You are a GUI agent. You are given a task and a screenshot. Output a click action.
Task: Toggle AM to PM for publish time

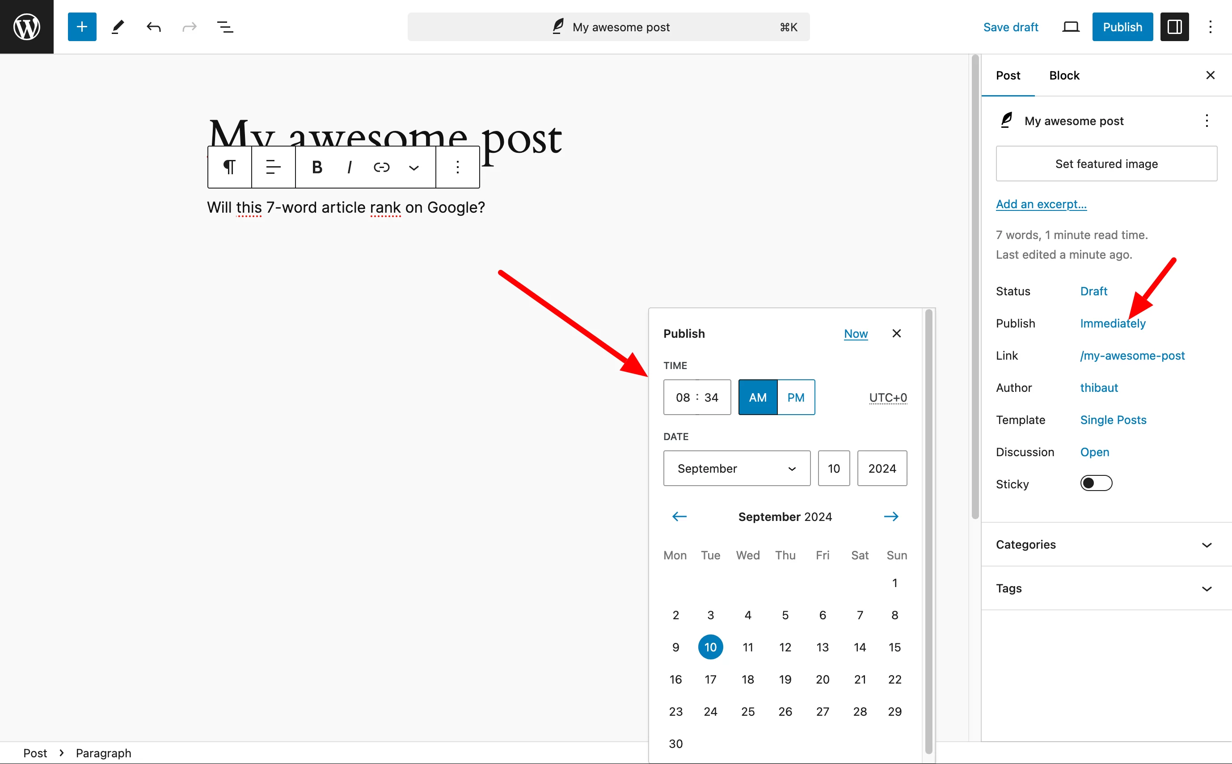796,397
